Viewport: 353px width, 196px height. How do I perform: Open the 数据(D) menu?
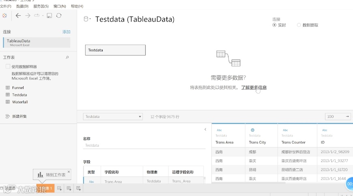pyautogui.click(x=22, y=6)
